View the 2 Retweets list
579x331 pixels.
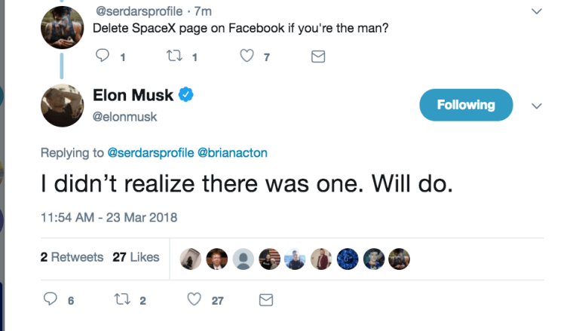tap(72, 257)
